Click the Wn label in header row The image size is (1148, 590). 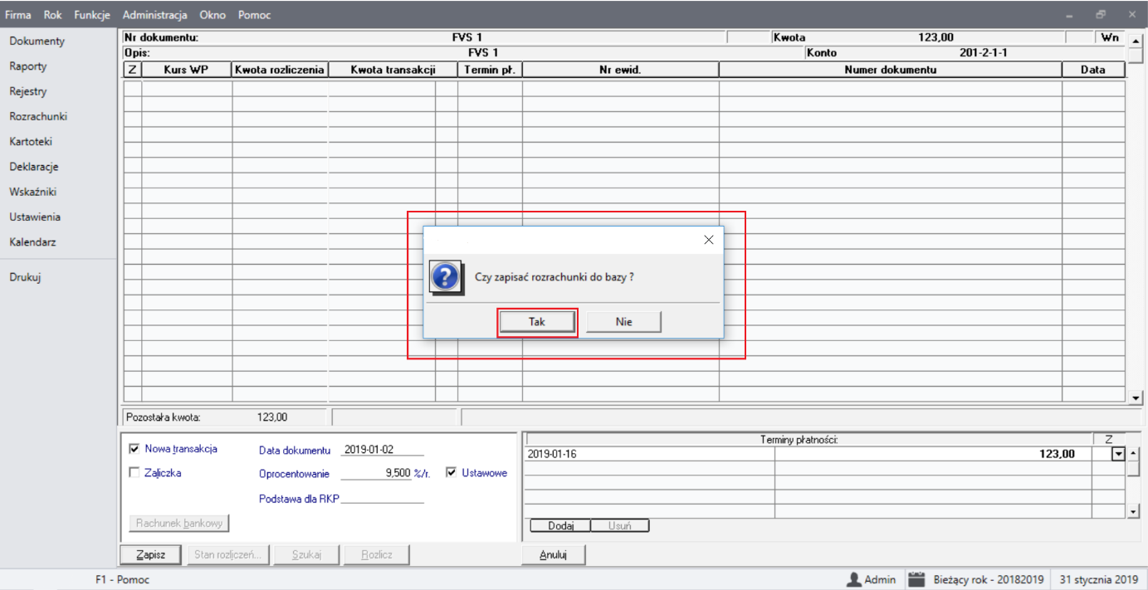tap(1110, 37)
